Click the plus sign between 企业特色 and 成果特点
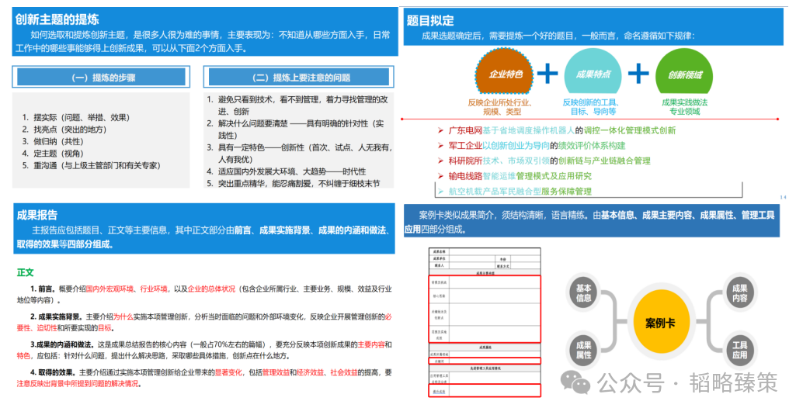This screenshot has width=803, height=415. [547, 74]
